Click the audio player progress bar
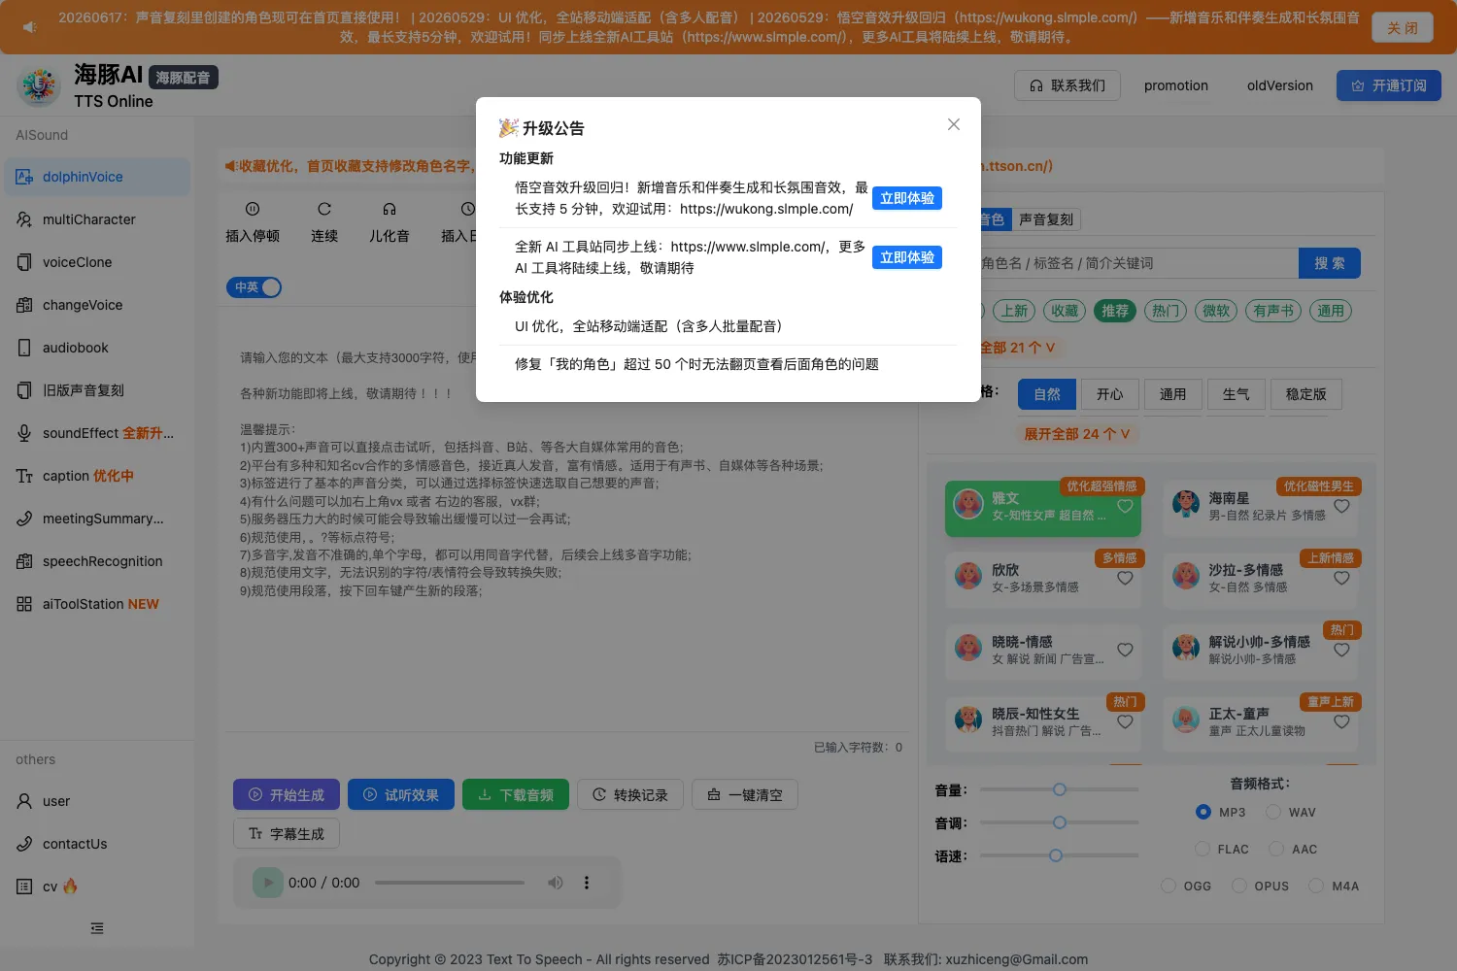The width and height of the screenshot is (1457, 971). (x=450, y=883)
